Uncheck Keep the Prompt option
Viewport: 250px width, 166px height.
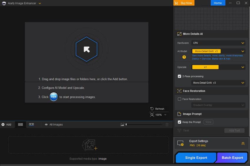pyautogui.click(x=179, y=122)
